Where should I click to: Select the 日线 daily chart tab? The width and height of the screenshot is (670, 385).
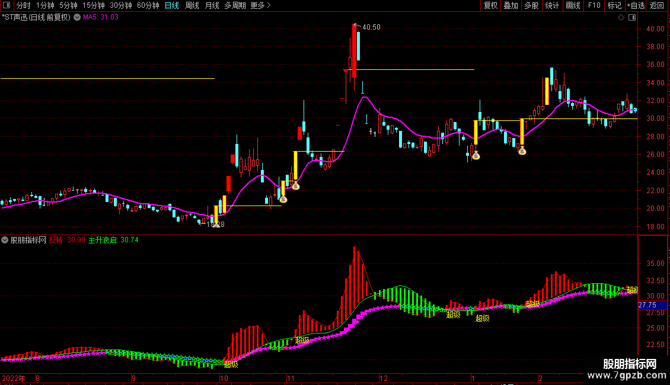pyautogui.click(x=172, y=5)
